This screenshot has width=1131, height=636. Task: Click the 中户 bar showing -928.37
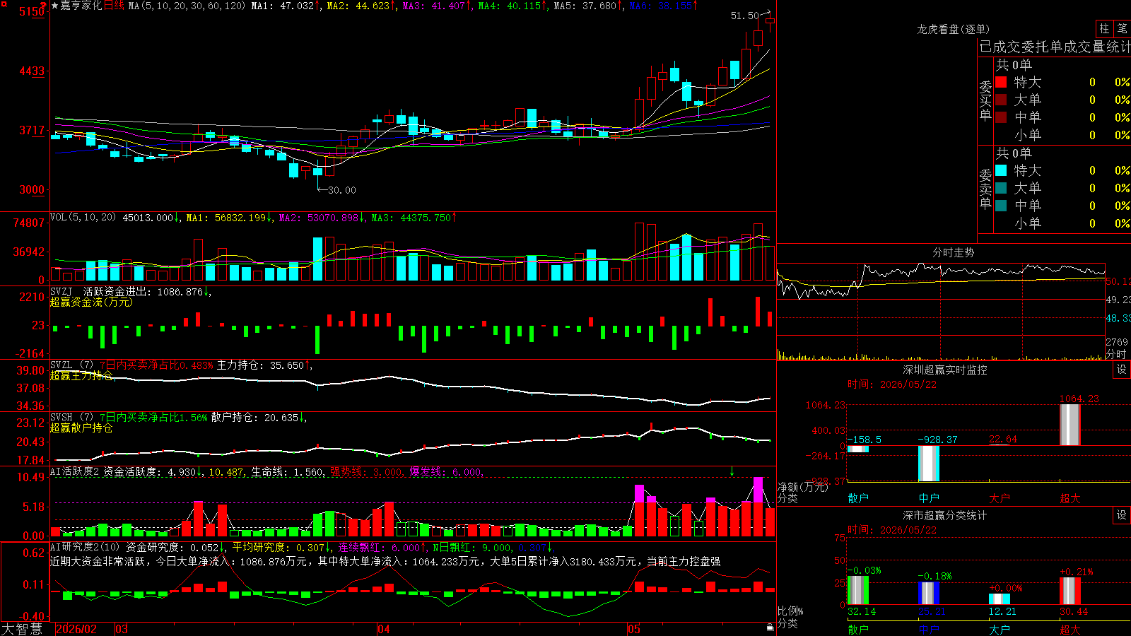tap(929, 464)
